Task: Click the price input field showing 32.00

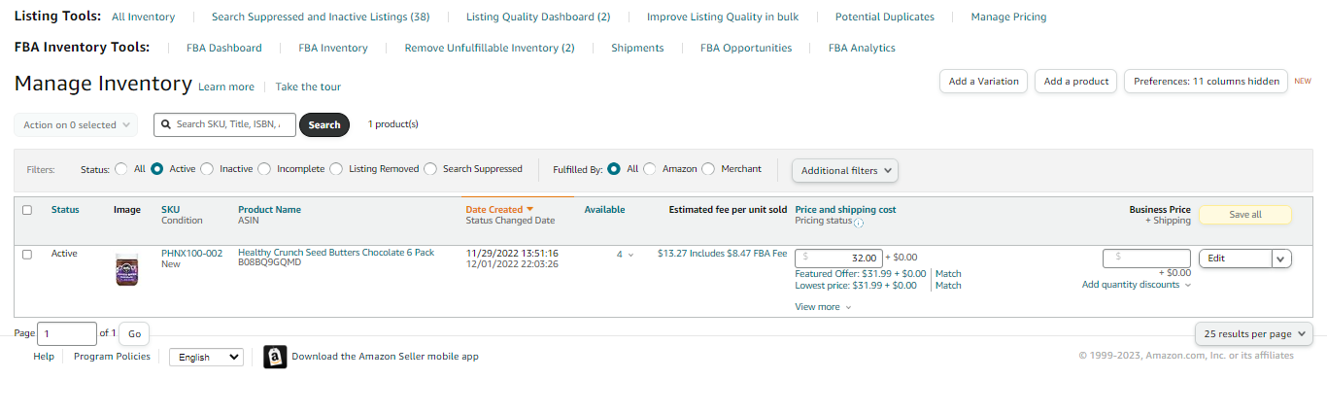Action: tap(839, 259)
